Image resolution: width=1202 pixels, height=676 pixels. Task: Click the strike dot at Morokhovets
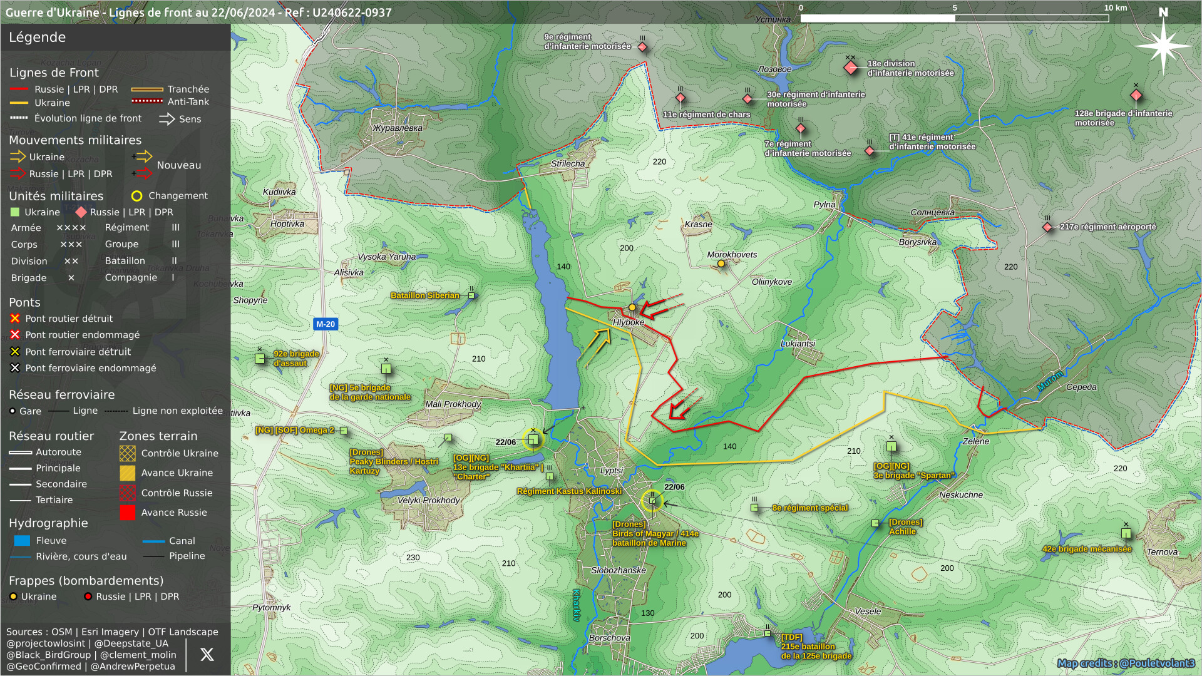tap(721, 264)
